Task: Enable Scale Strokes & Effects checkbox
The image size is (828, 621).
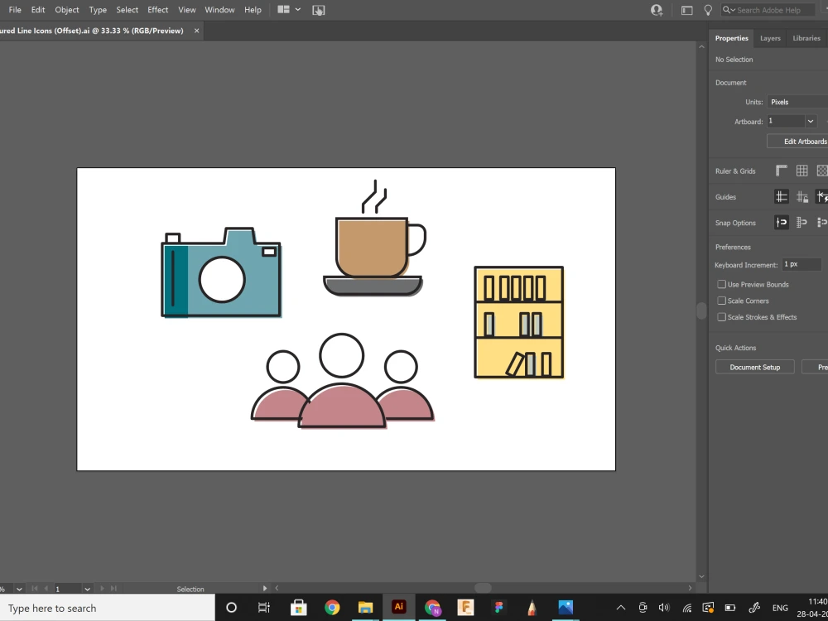Action: click(x=721, y=317)
